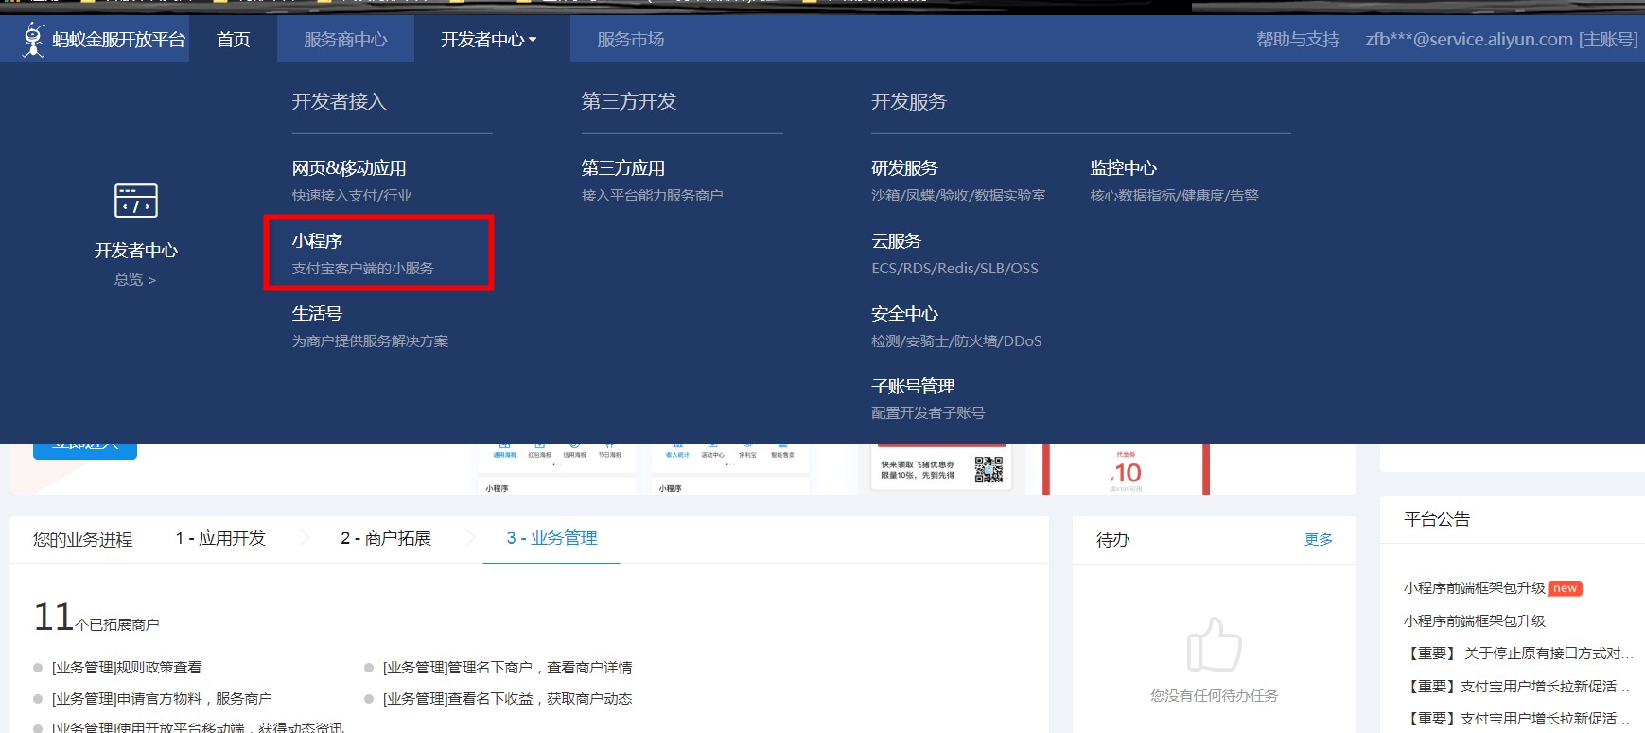Click the account zfb***@service.aliyun.com [主账号]
1645x733 pixels.
coord(1502,40)
